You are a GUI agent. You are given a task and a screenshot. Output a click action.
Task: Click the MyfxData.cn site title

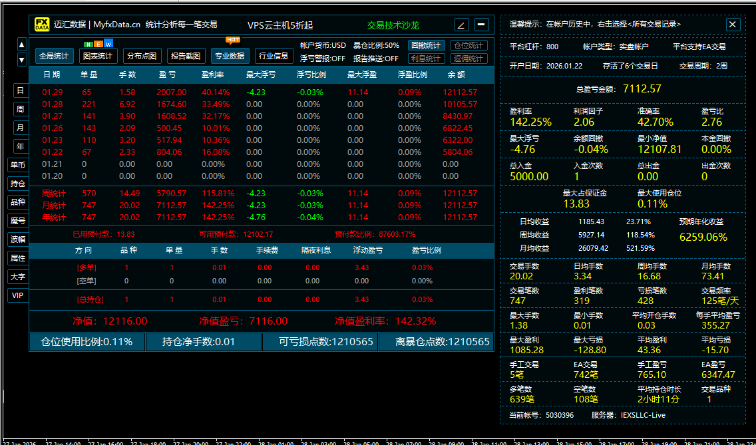coord(118,25)
